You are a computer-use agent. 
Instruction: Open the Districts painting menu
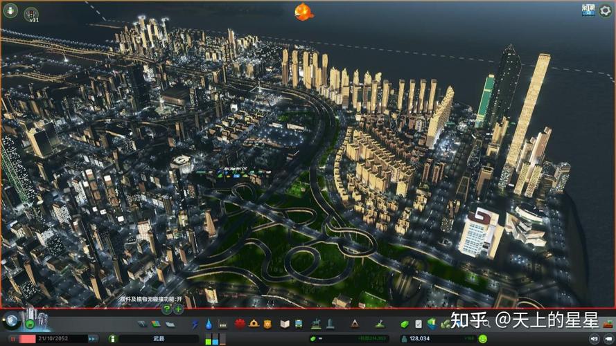coord(170,324)
